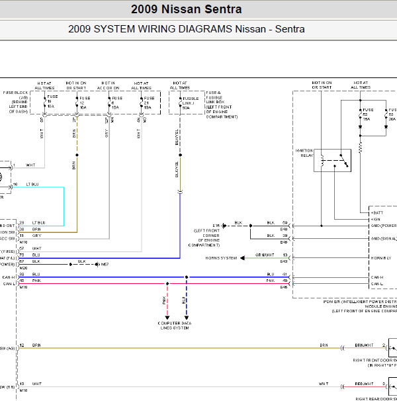Select the "IGNITION RELAY" label
Screen dimensions: 397x401
(x=304, y=153)
